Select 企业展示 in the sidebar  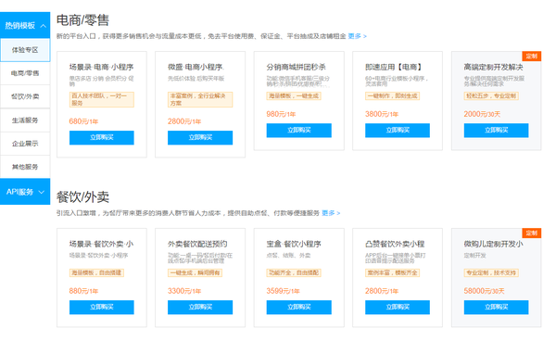pos(25,144)
